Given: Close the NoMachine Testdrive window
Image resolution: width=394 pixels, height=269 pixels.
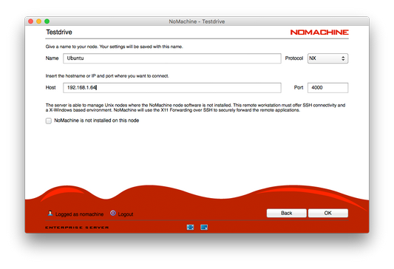Looking at the screenshot, I should click(31, 21).
